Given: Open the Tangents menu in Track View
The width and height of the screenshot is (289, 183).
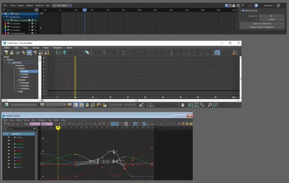Looking at the screenshot, I should tap(57, 48).
